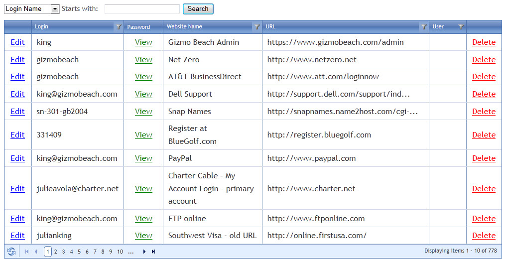View password for PayPal
The width and height of the screenshot is (507, 263).
[143, 158]
